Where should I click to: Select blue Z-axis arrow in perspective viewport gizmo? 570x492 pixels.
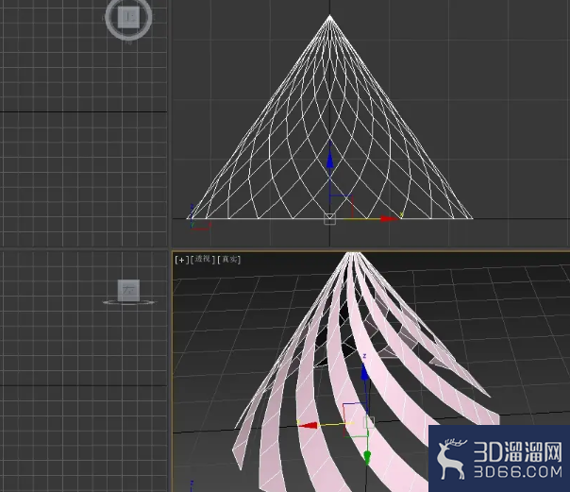[x=364, y=372]
